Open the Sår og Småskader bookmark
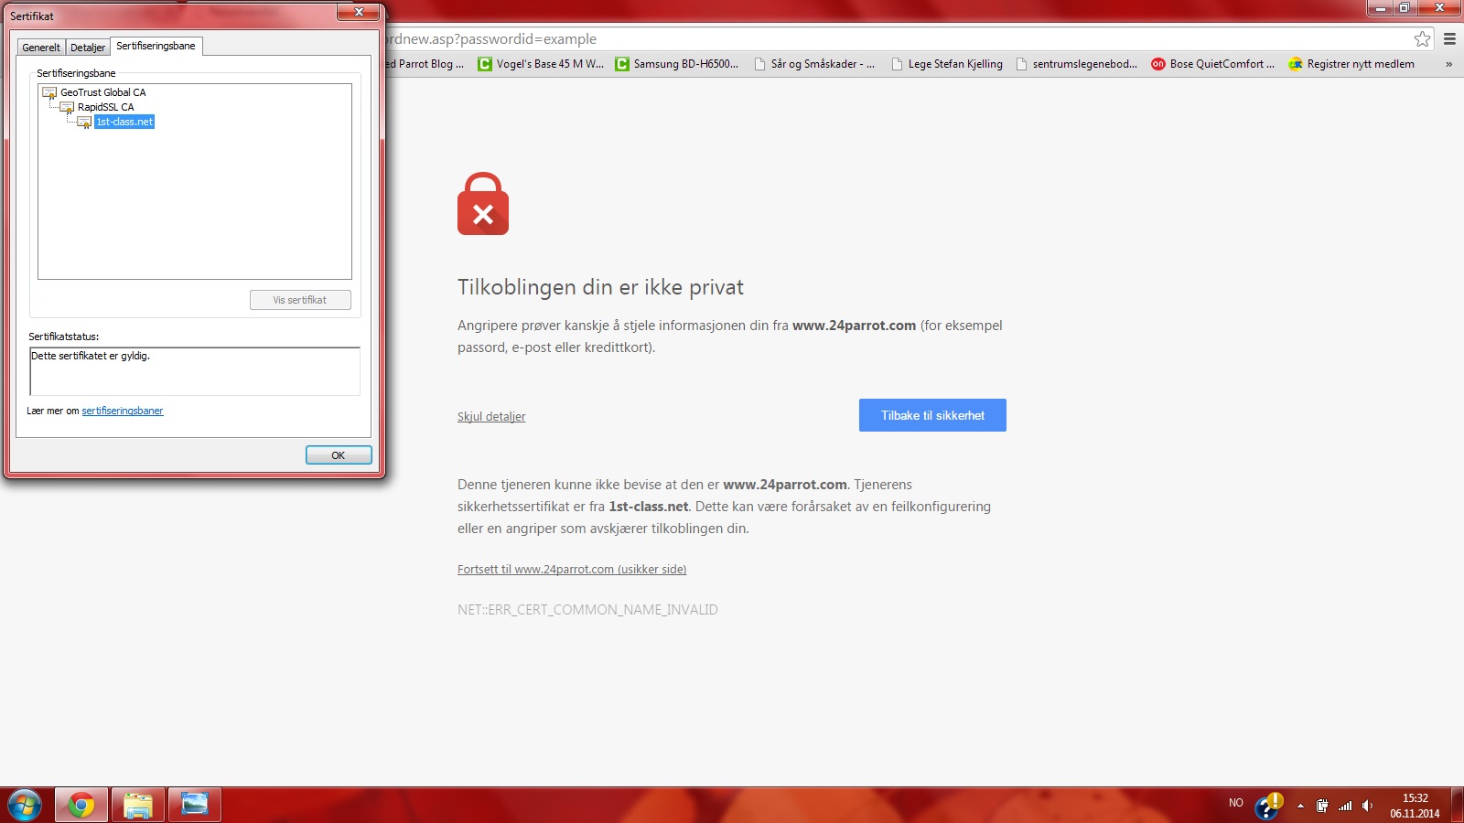The width and height of the screenshot is (1464, 823). pos(814,64)
